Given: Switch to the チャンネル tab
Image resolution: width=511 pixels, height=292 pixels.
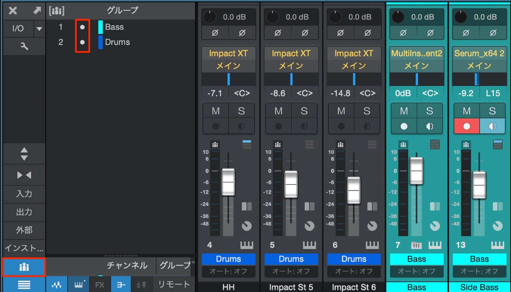Looking at the screenshot, I should click(127, 265).
